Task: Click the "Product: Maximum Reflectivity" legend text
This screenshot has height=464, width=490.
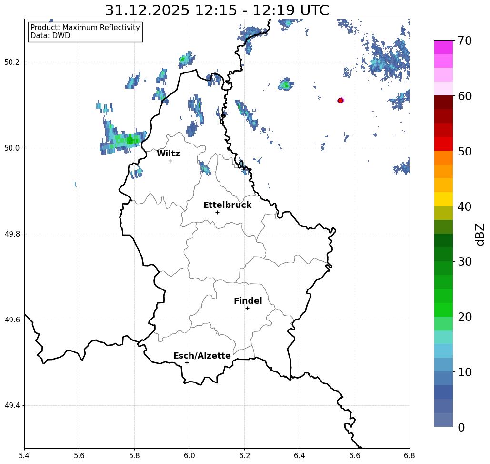Action: pos(85,28)
